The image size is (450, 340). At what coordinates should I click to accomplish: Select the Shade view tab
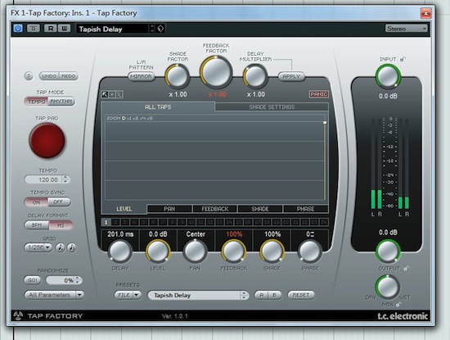click(260, 209)
